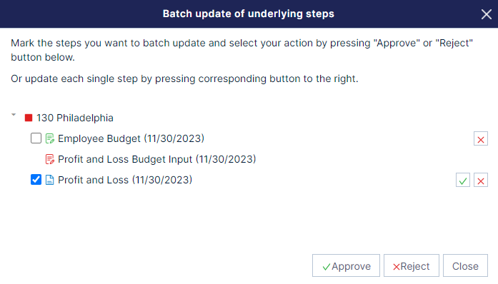This screenshot has height=284, width=498.
Task: Click the instruction text about marking steps
Action: click(x=241, y=50)
